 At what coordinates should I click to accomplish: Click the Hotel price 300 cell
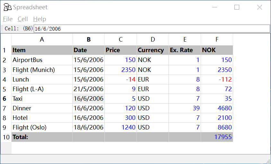click(121, 118)
